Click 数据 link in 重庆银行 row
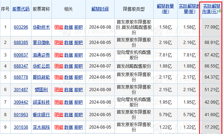 click(69, 115)
